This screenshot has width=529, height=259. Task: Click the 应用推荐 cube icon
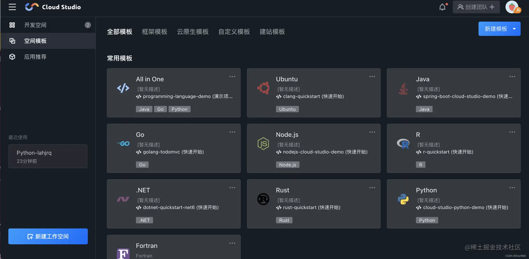tap(12, 57)
